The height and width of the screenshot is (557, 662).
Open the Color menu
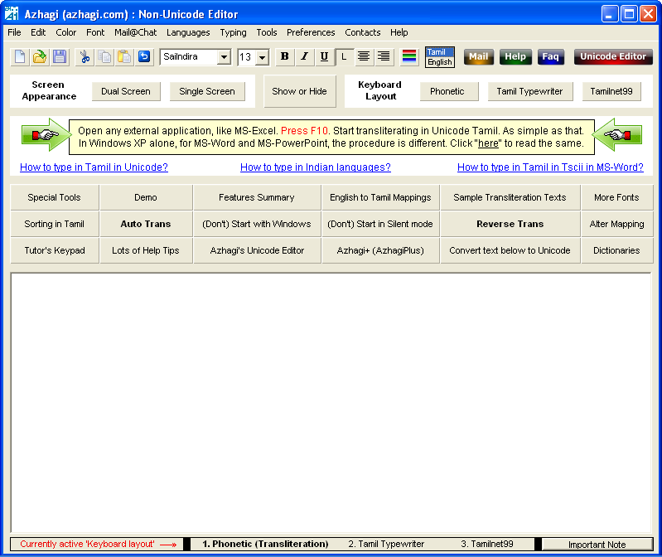coord(65,32)
